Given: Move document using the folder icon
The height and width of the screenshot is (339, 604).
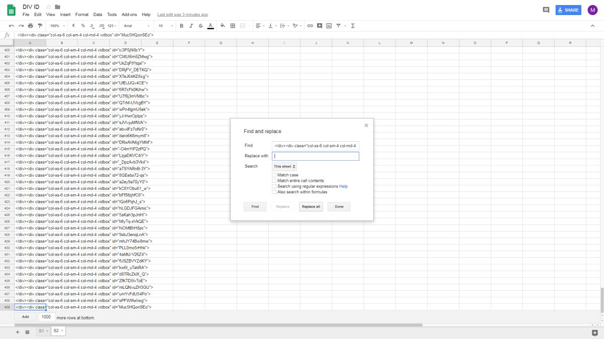Looking at the screenshot, I should [x=57, y=7].
